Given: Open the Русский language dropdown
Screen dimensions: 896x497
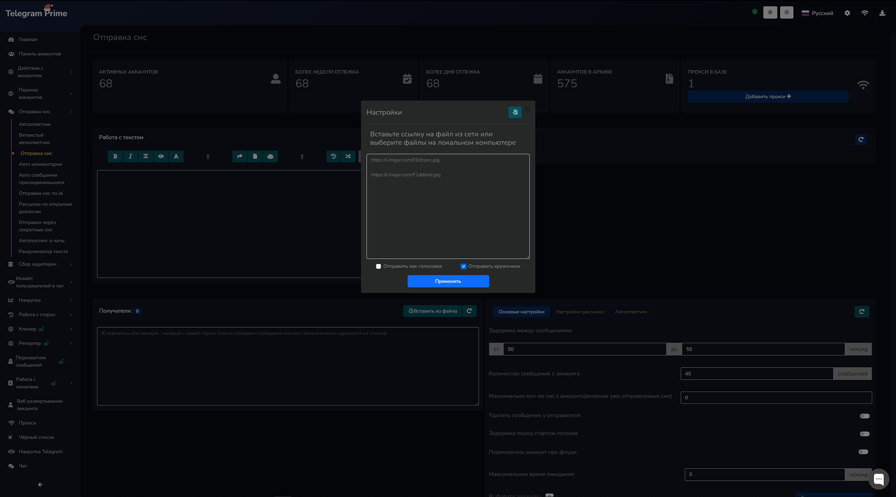Looking at the screenshot, I should click(817, 13).
